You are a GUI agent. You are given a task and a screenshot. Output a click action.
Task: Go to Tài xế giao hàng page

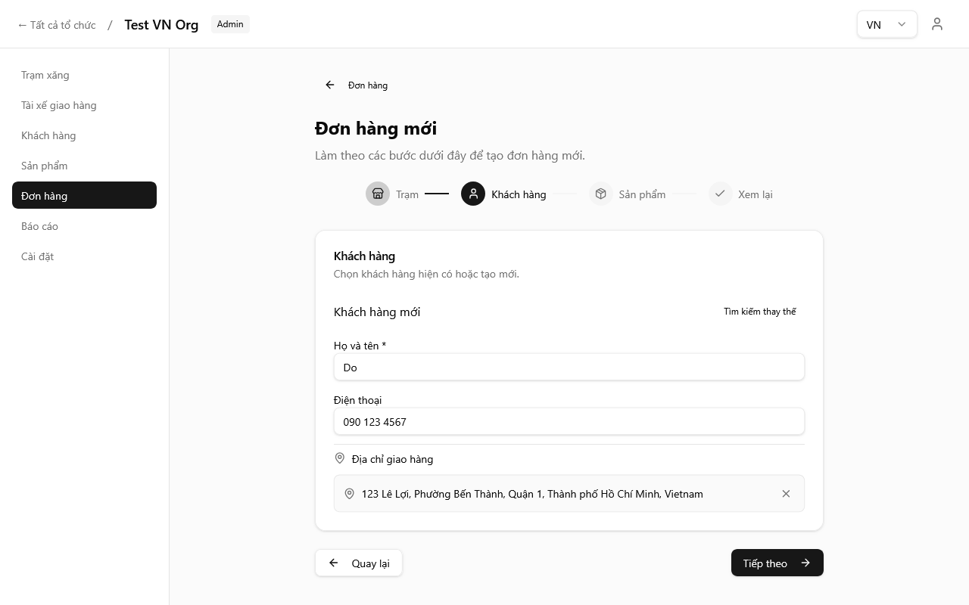pos(59,105)
